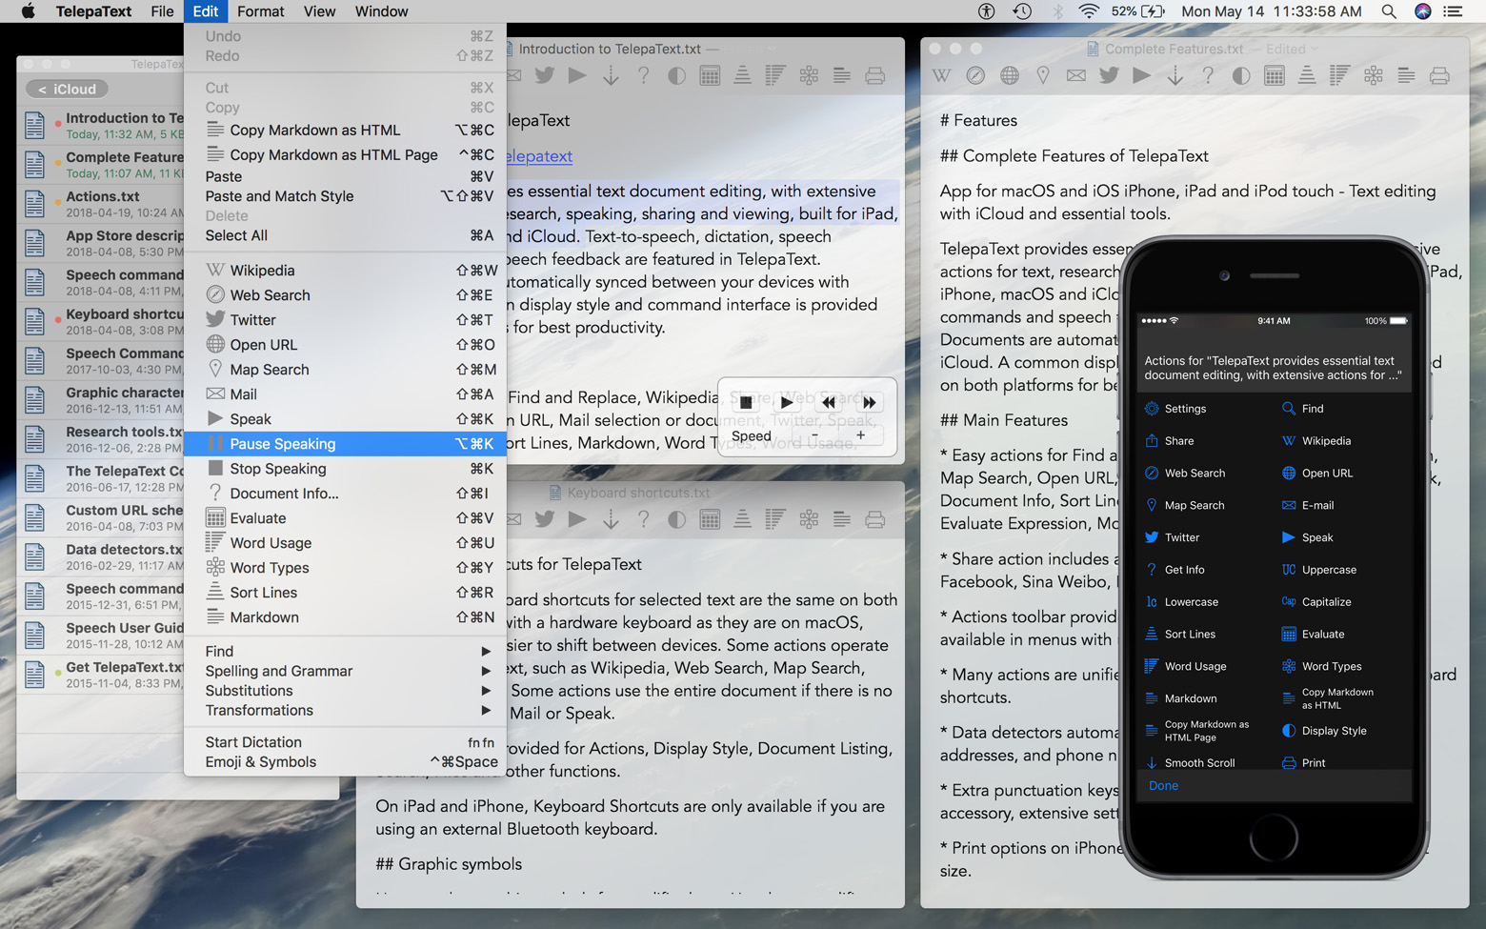Click Evaluate icon in Keyboard shortcuts window toolbar
The width and height of the screenshot is (1486, 929).
[710, 519]
